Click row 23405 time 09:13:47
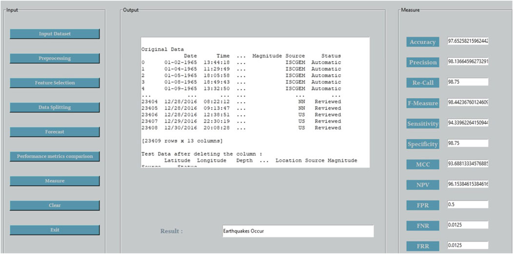This screenshot has width=513, height=254. click(x=217, y=109)
